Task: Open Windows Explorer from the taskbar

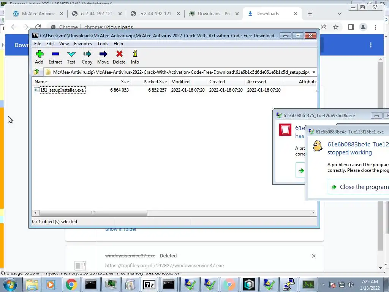Action: (32, 284)
